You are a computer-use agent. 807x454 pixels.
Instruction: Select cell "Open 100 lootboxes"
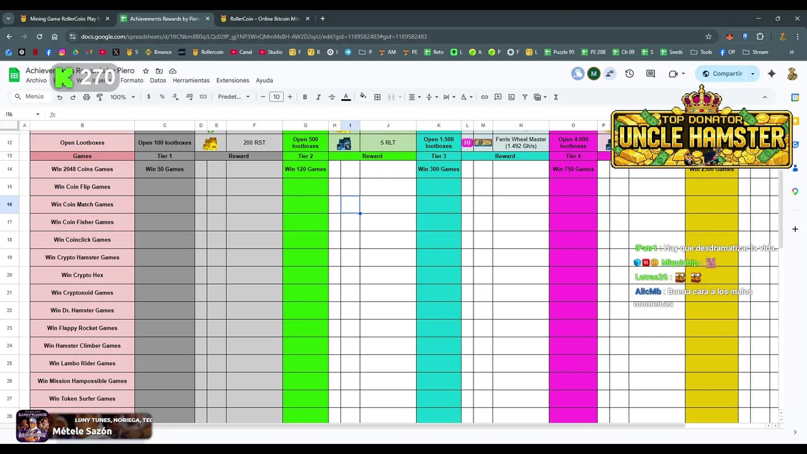tap(165, 143)
